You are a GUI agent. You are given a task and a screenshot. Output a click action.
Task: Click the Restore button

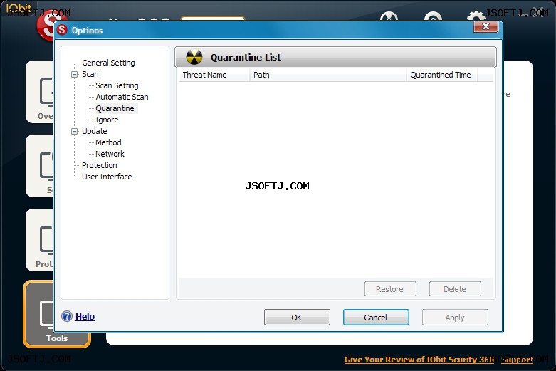(390, 289)
